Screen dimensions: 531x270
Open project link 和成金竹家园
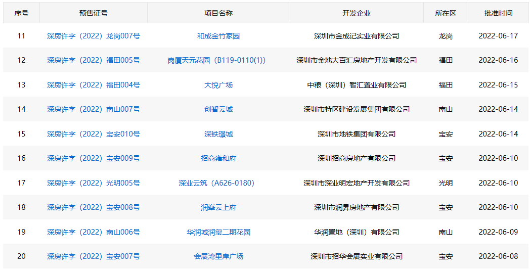218,36
